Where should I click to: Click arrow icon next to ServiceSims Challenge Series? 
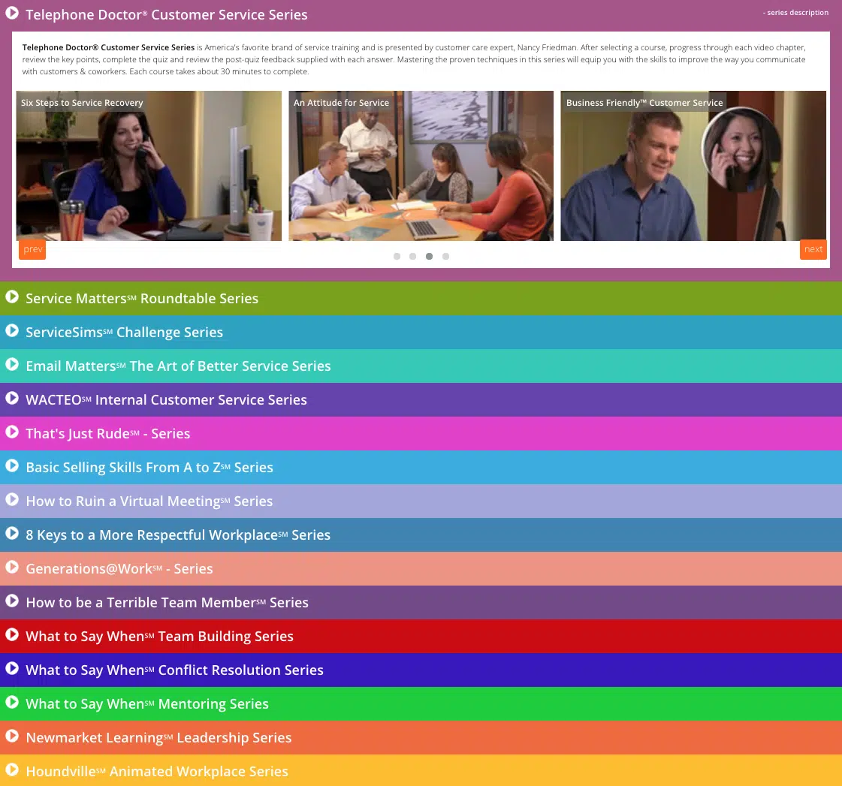tap(12, 331)
